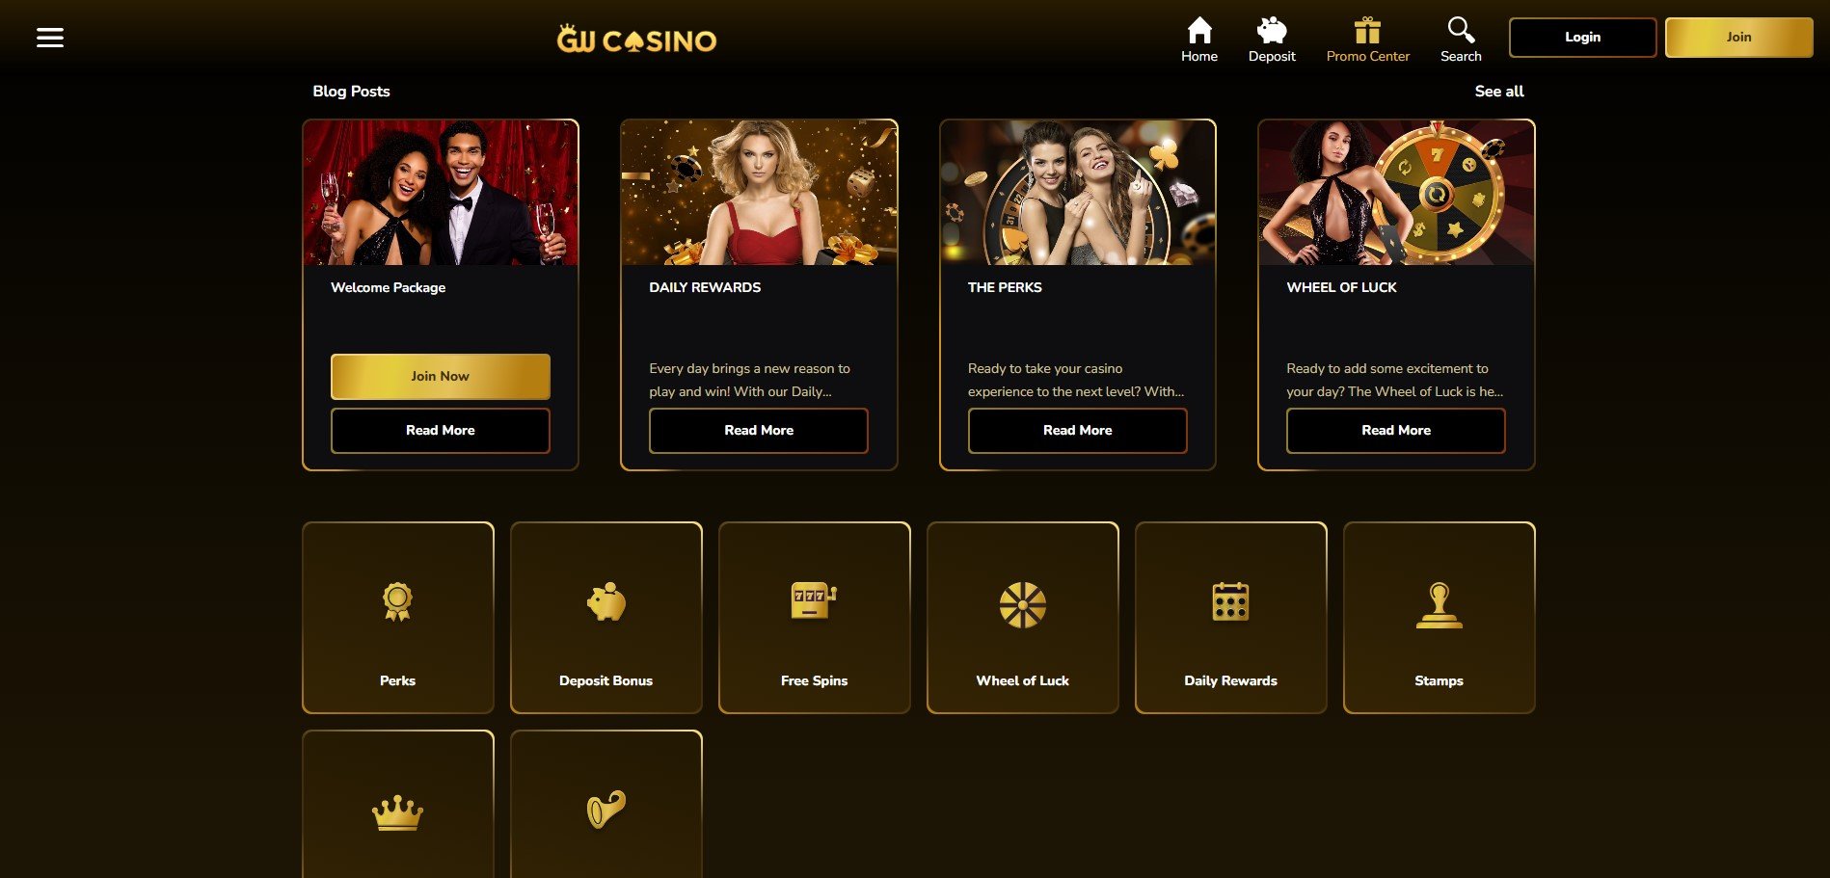The height and width of the screenshot is (878, 1830).
Task: Open the Wheel of Luck post thumbnail
Action: tap(1396, 193)
